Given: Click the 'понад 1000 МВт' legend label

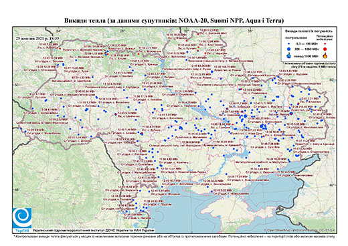Looking at the screenshot, I should (306, 55).
